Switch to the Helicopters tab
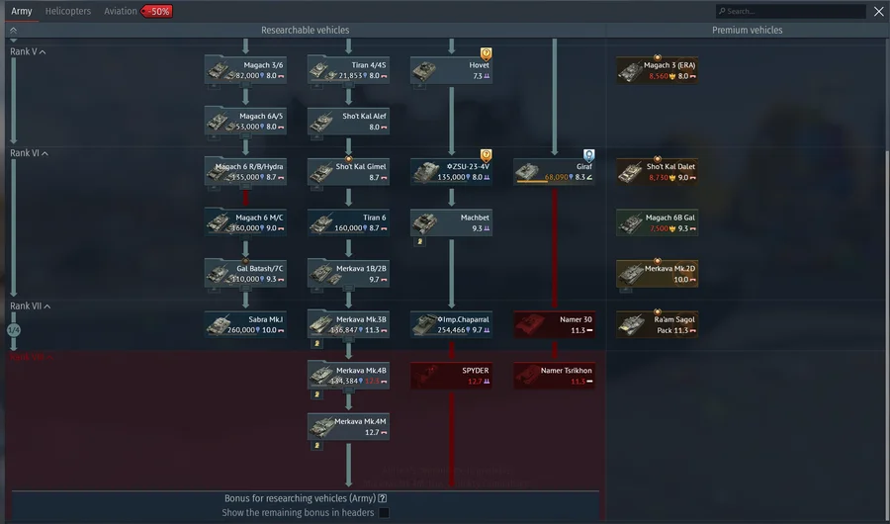This screenshot has width=890, height=524. pyautogui.click(x=68, y=11)
